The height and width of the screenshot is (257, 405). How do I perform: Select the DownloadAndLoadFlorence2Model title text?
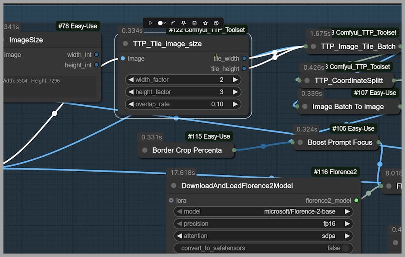tap(237, 186)
